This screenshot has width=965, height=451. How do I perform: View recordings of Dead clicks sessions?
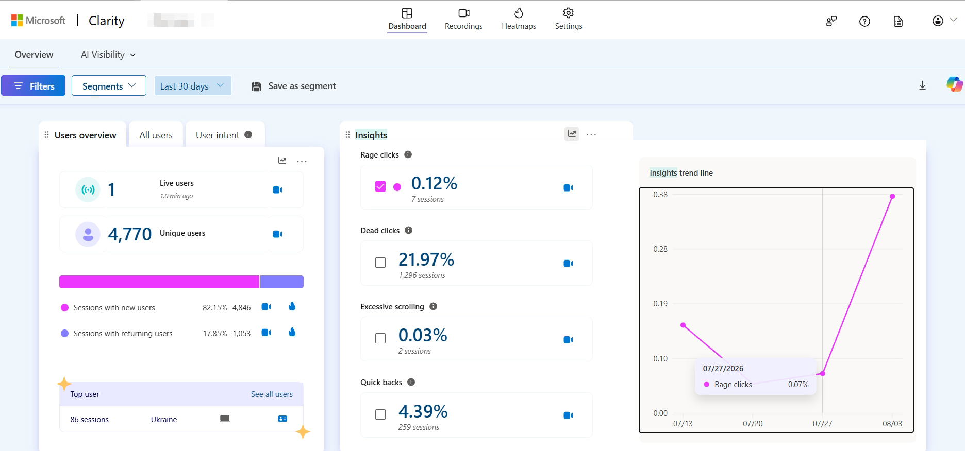pyautogui.click(x=568, y=264)
